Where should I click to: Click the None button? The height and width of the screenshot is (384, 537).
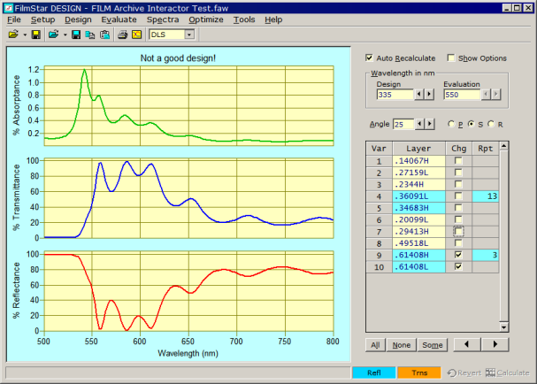[x=402, y=344]
